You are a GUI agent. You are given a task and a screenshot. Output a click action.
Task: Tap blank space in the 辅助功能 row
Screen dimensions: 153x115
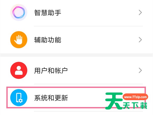click(x=98, y=40)
